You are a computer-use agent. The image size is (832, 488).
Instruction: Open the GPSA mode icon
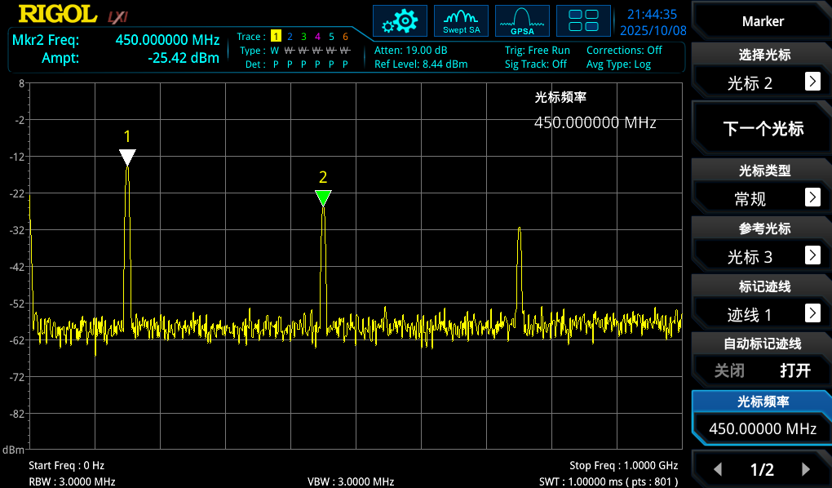tap(522, 21)
